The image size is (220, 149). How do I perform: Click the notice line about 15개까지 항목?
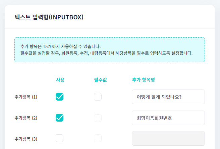[60, 46]
